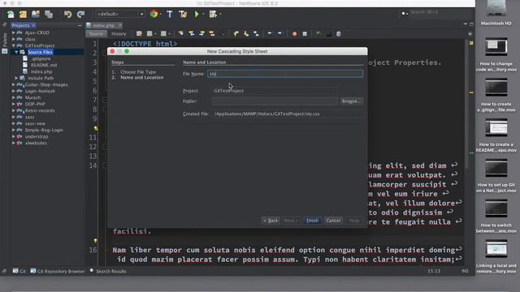The height and width of the screenshot is (292, 520).
Task: Click the Save All toolbar icon
Action: (x=49, y=15)
